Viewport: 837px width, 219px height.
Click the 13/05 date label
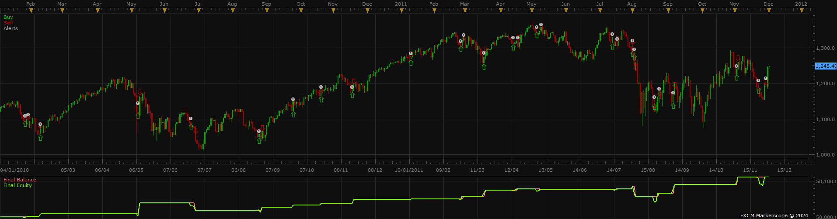click(x=545, y=170)
